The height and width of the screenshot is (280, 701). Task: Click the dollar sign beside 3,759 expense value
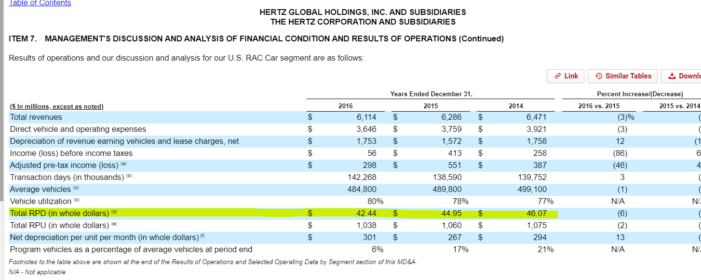pyautogui.click(x=395, y=129)
